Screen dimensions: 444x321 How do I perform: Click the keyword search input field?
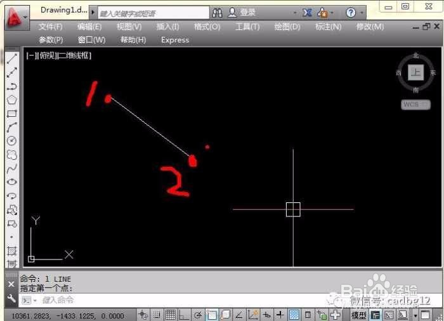coord(153,13)
